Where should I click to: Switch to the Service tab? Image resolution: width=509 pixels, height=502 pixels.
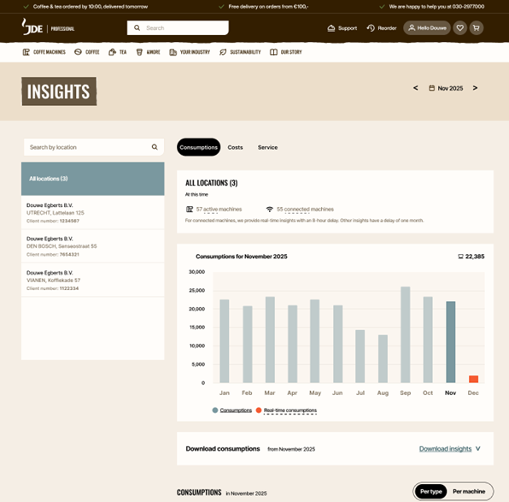point(268,148)
